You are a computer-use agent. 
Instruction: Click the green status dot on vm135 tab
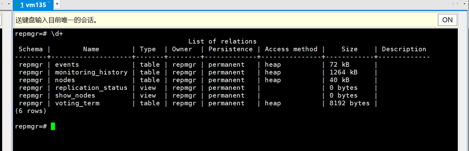pos(17,5)
